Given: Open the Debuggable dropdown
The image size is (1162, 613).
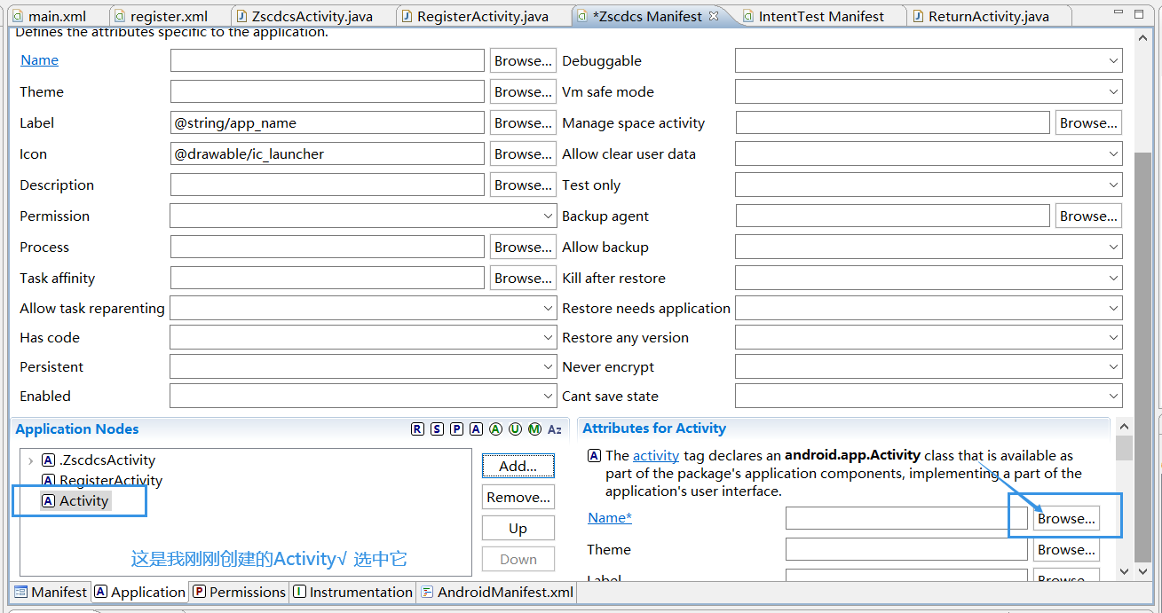Looking at the screenshot, I should (x=929, y=61).
